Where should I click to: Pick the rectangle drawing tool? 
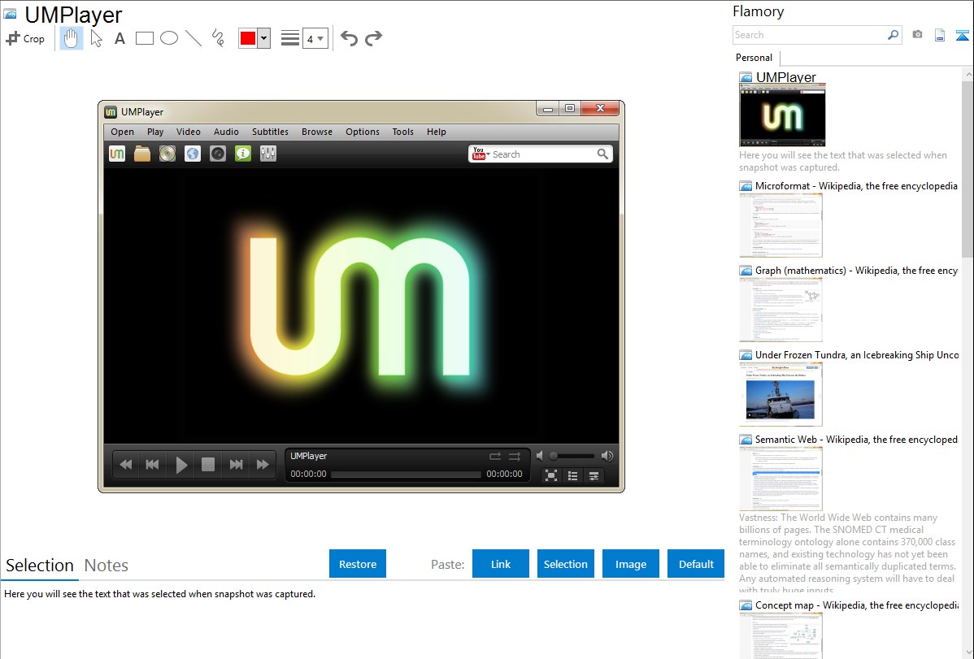click(x=144, y=38)
